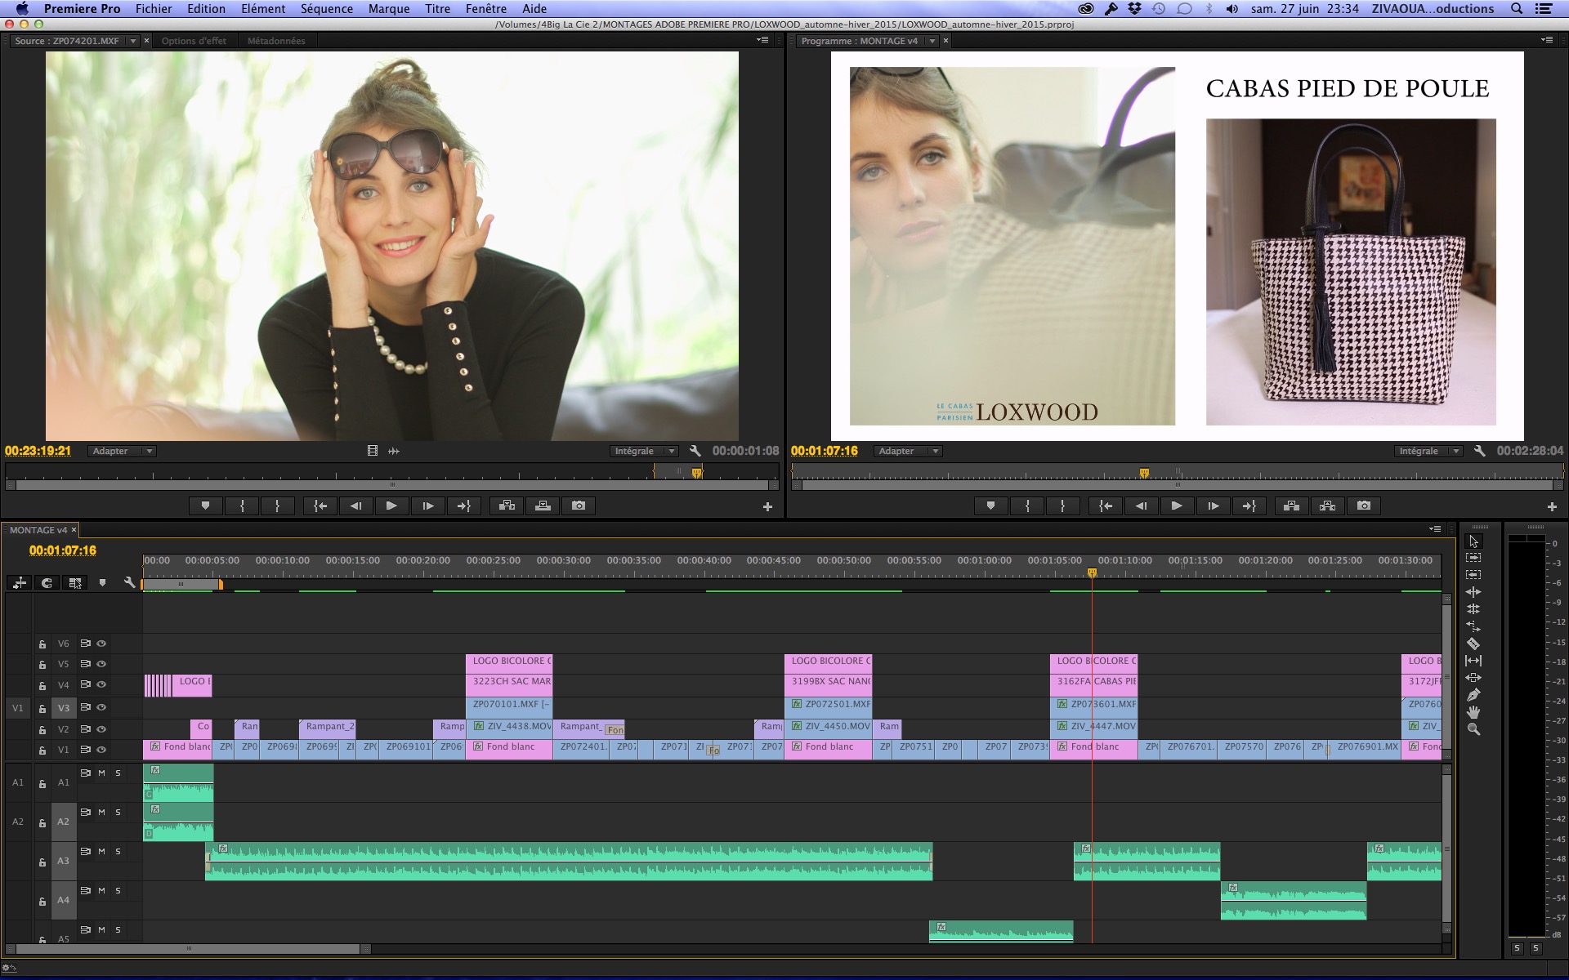Hide track V6 with eye icon
Viewport: 1569px width, 980px height.
click(101, 644)
